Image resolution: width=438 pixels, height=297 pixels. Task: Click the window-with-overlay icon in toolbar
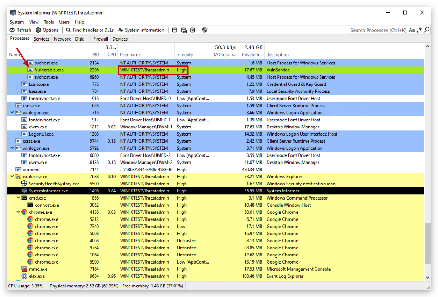pos(184,30)
